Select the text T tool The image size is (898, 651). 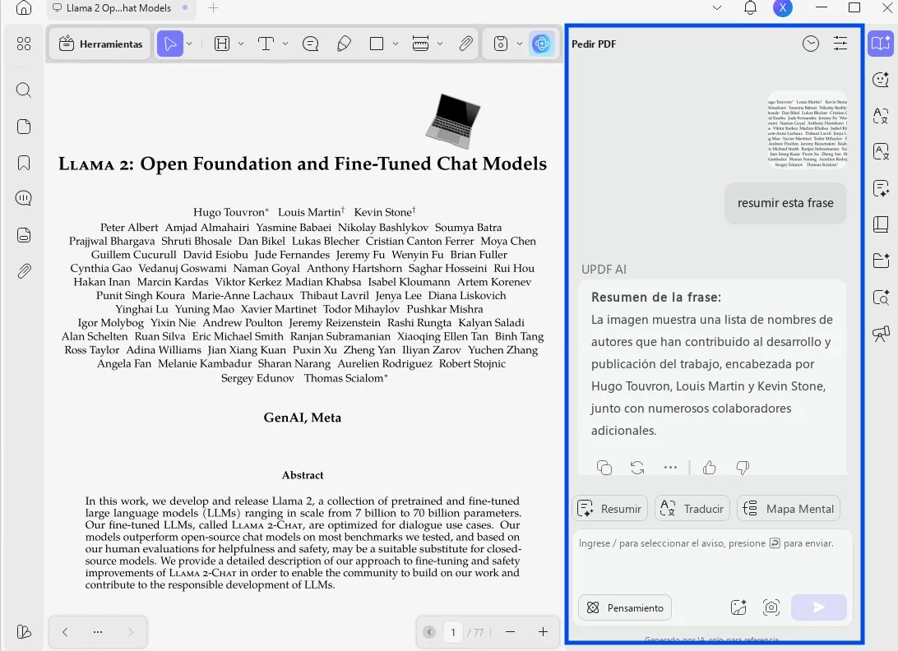pyautogui.click(x=266, y=44)
